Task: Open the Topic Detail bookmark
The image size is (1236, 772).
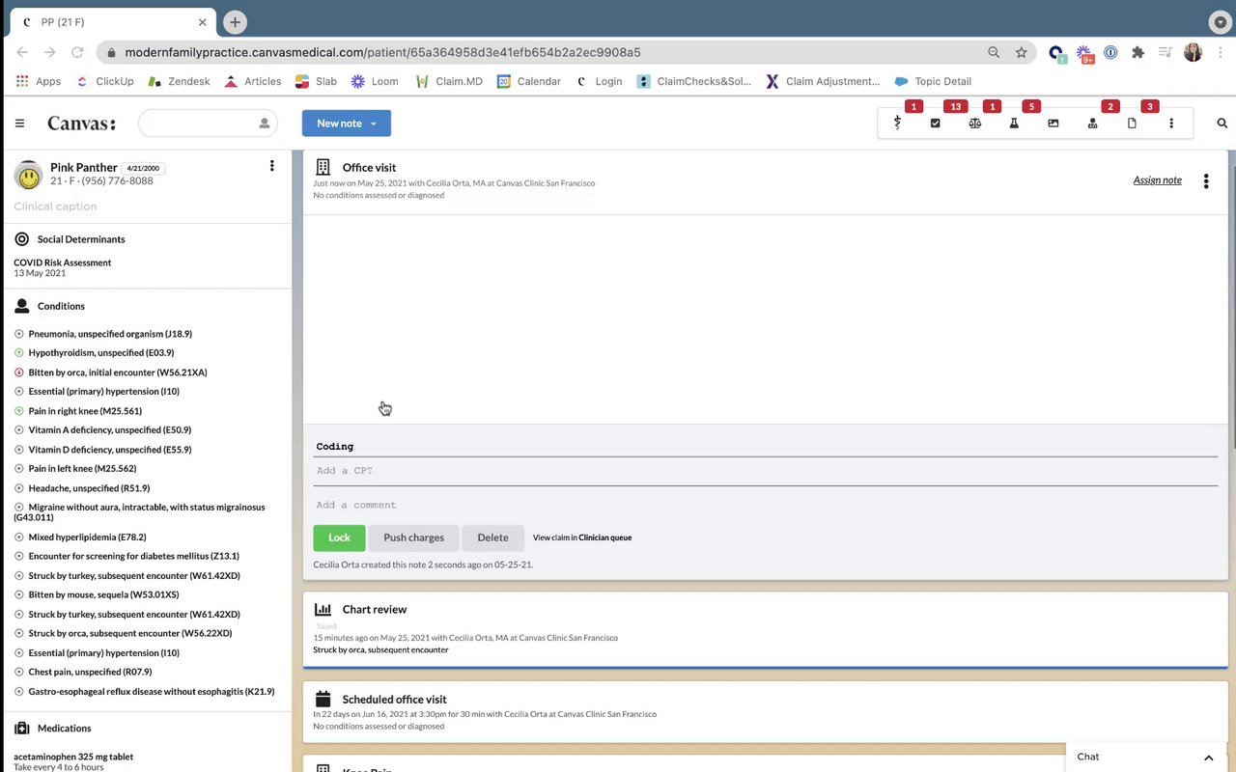Action: pos(933,81)
